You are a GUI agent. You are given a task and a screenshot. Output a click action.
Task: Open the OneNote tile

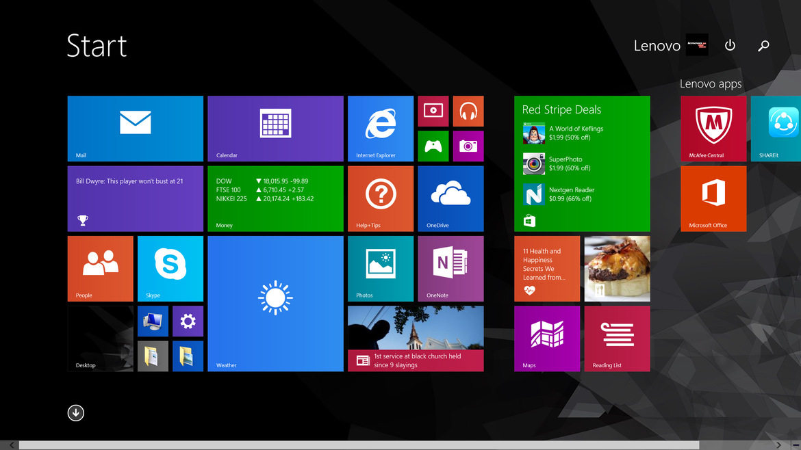[x=450, y=268]
